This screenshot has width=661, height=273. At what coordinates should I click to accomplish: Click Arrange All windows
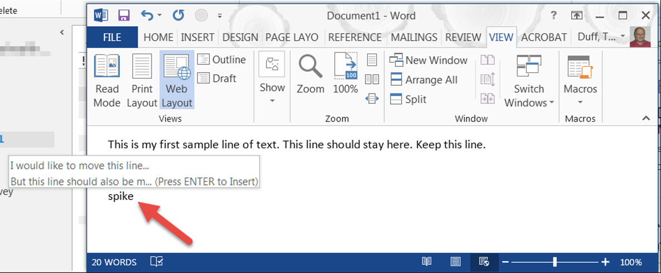[x=424, y=80]
